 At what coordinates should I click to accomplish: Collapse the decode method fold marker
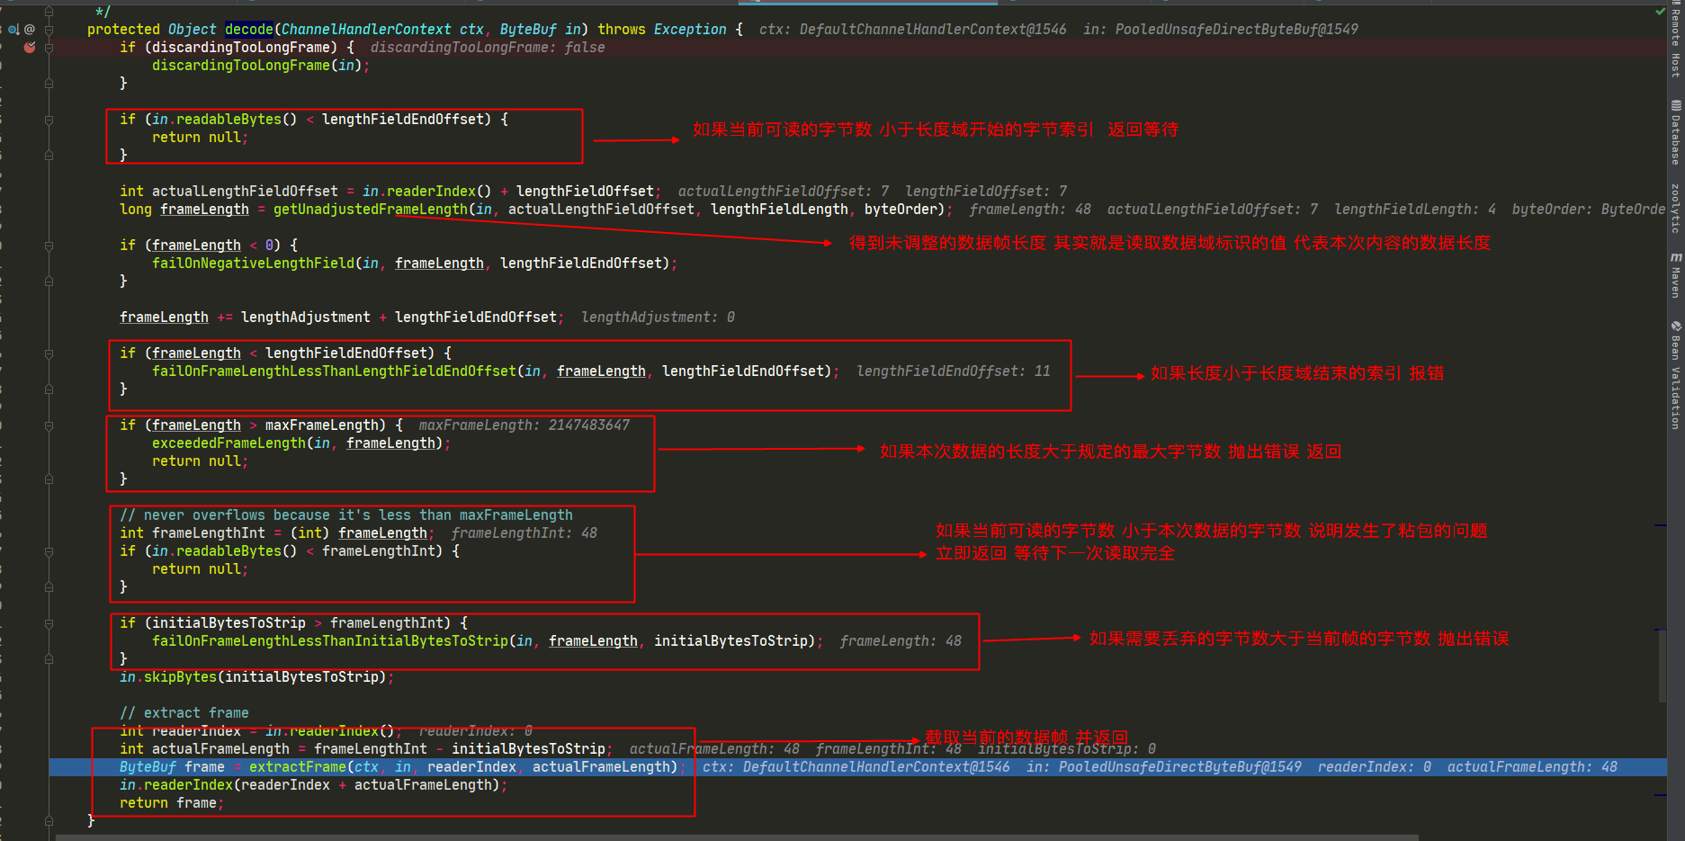click(49, 30)
